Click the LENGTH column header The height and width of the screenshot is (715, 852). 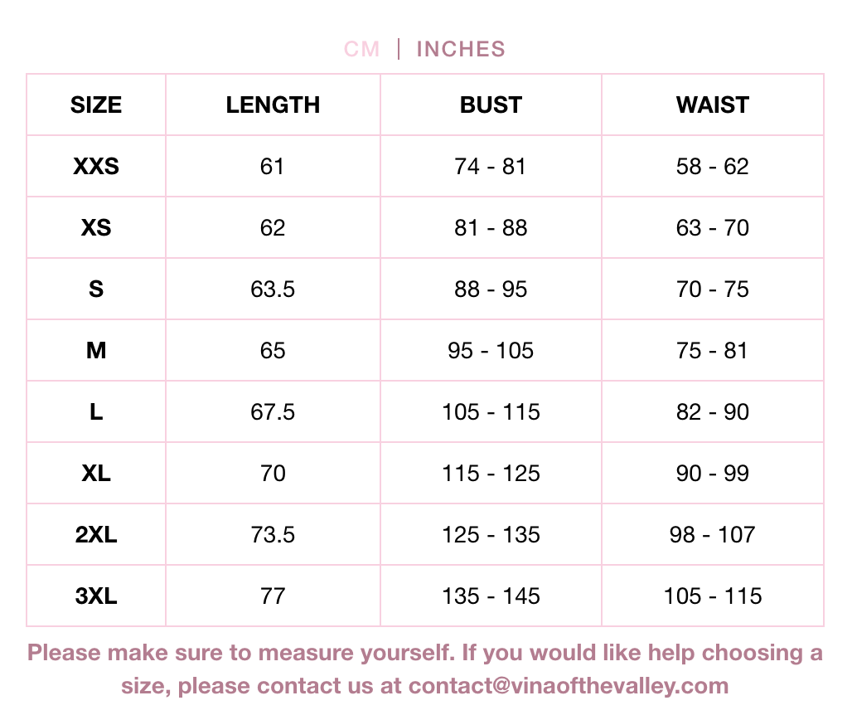point(273,105)
